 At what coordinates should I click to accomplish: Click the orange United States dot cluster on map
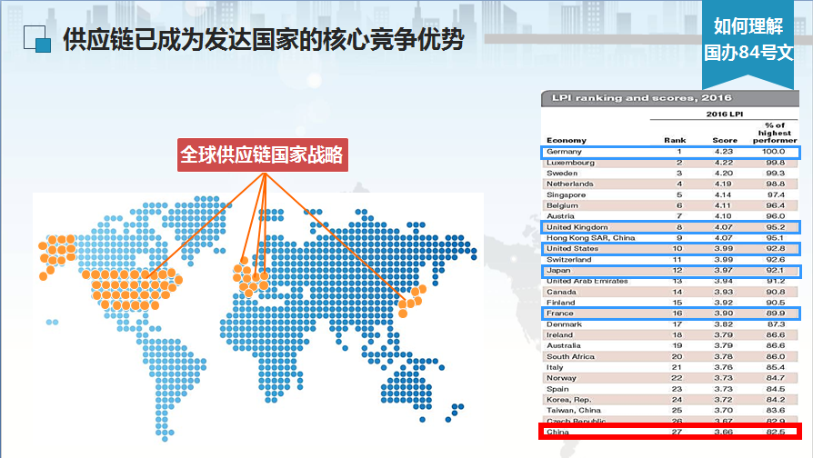pos(136,286)
